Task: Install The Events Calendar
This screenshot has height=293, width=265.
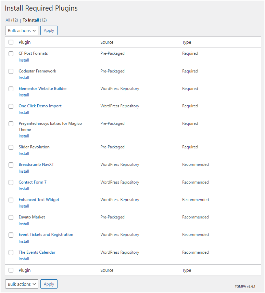Action: [24, 259]
